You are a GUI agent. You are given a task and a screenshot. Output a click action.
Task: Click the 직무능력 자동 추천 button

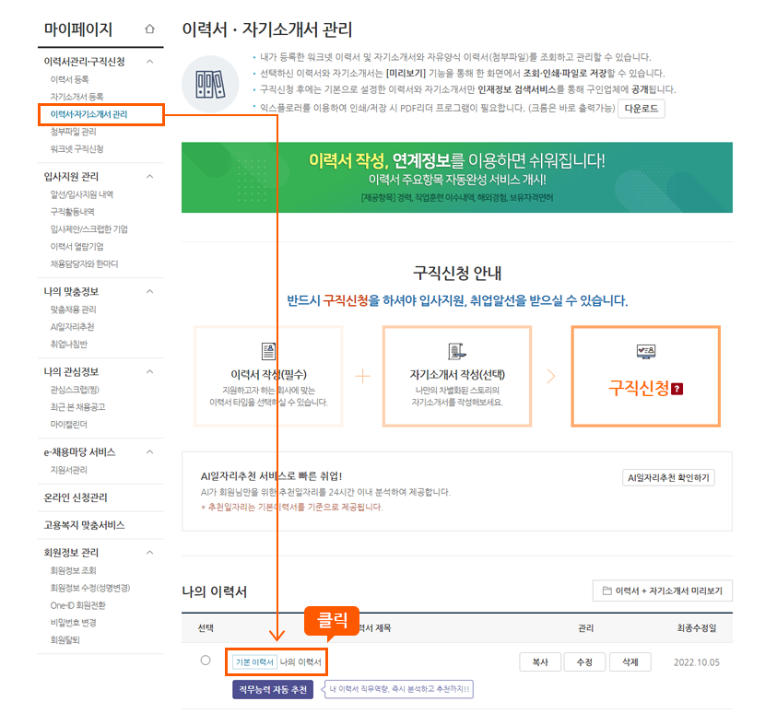pos(273,689)
